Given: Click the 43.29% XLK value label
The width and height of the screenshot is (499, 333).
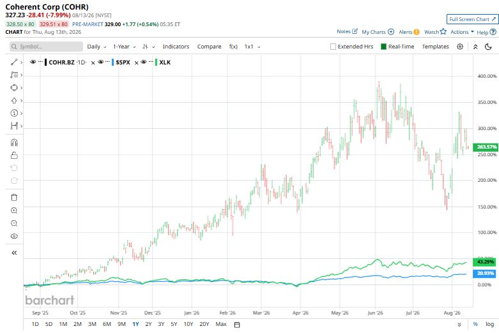Looking at the screenshot, I should [486, 262].
